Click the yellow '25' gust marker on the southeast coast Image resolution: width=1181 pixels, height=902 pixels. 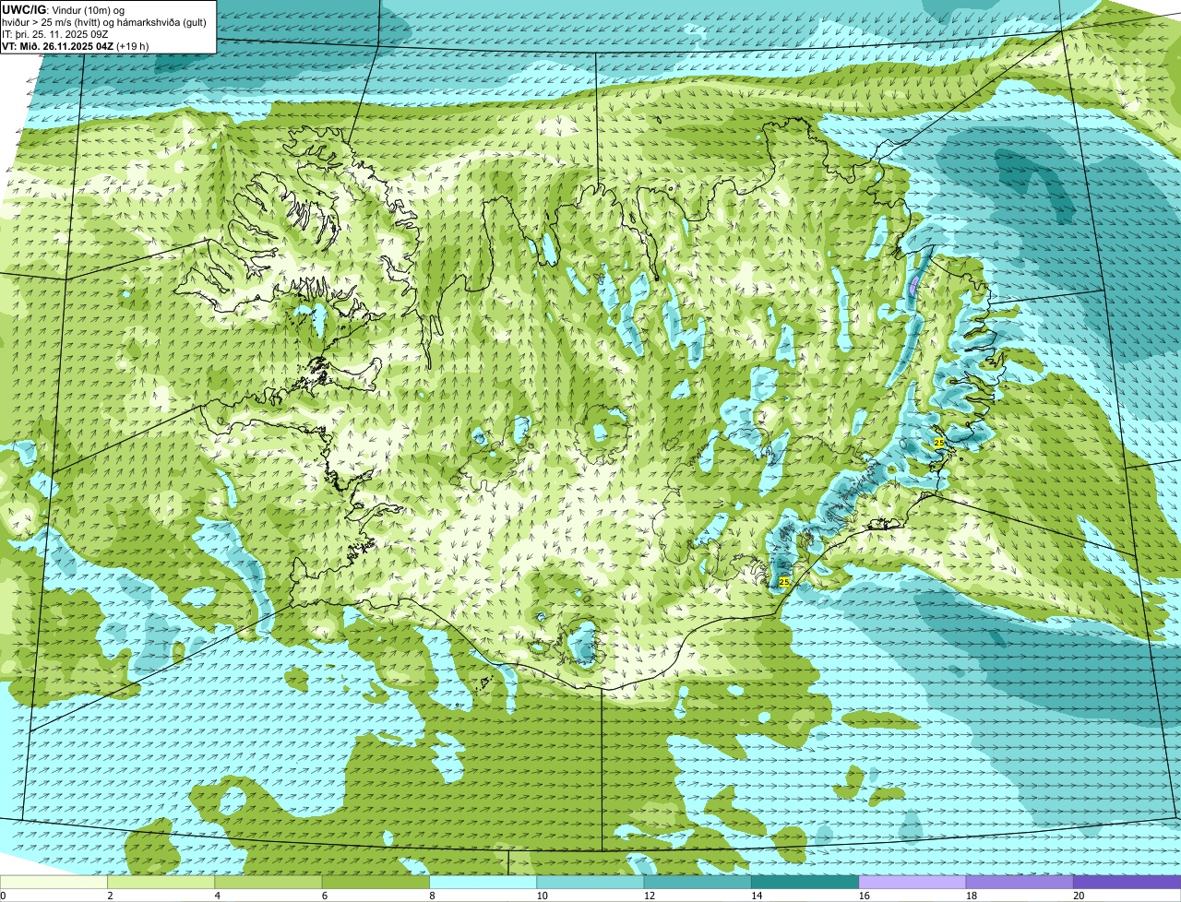click(x=784, y=582)
